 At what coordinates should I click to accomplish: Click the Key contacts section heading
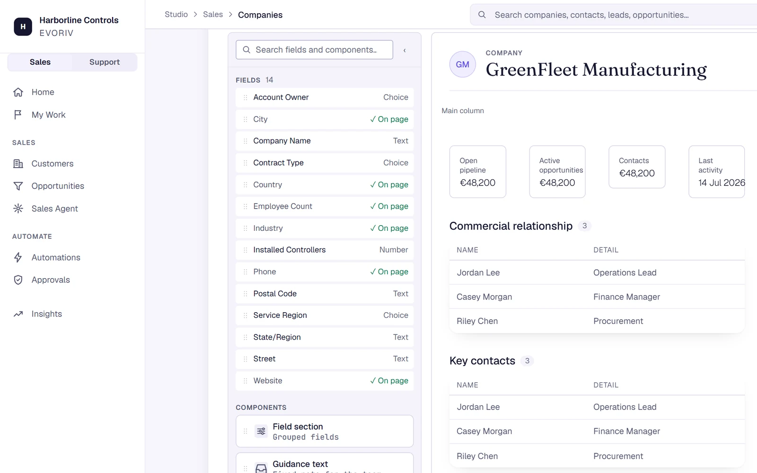[x=482, y=361]
